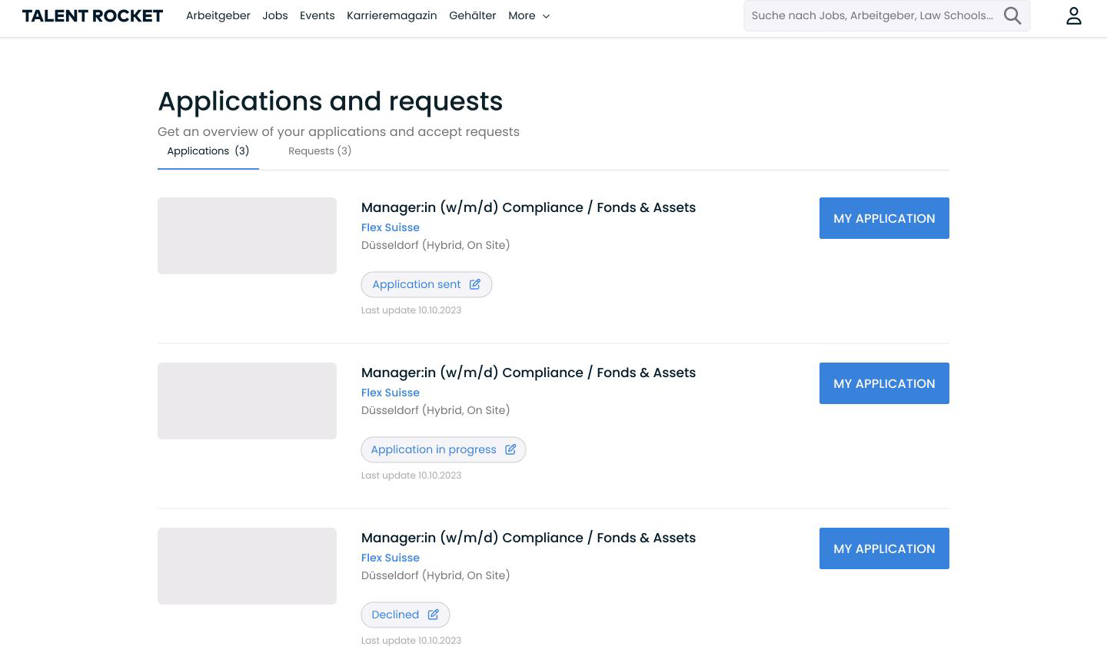Click Düsseldorf location text in Declined card
The image size is (1107, 646).
[436, 575]
